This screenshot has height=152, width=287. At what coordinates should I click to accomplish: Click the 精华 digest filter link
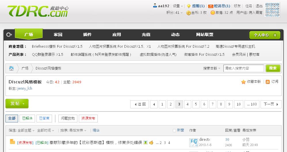(x=96, y=130)
